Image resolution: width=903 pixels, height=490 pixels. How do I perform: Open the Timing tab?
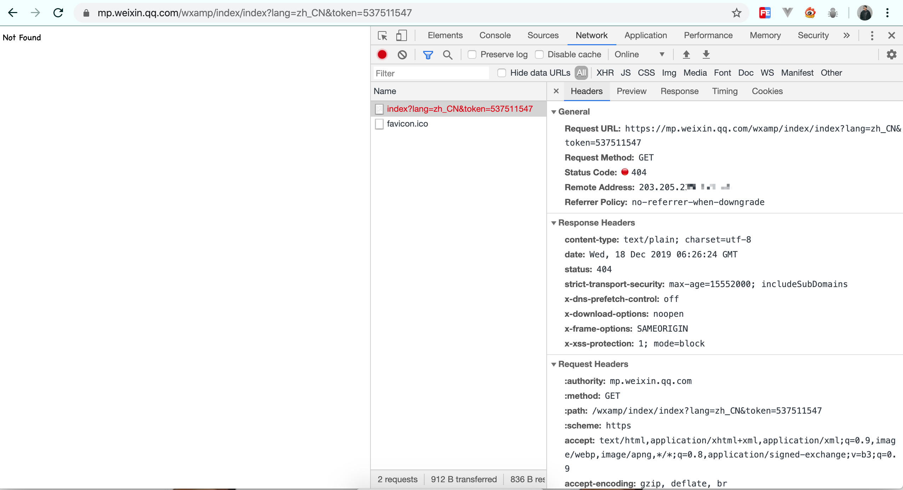coord(725,91)
